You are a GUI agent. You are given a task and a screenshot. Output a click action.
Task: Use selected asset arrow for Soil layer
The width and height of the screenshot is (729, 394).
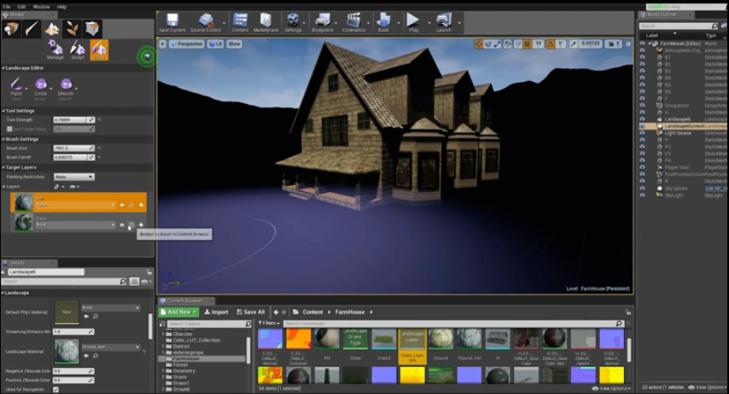point(122,205)
